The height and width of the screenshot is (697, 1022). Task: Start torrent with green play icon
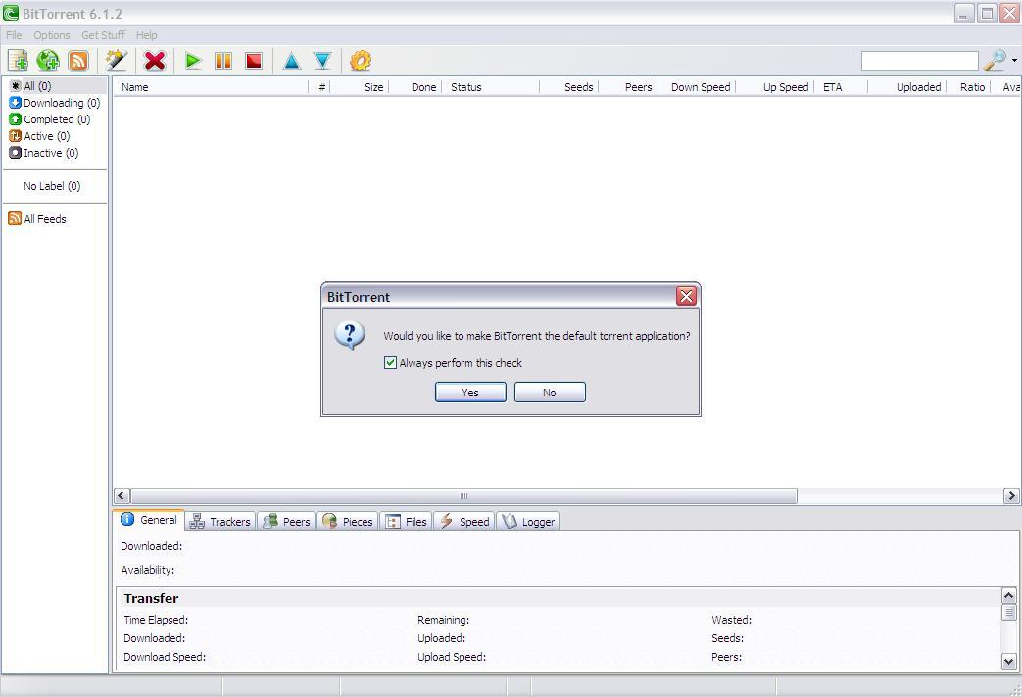coord(193,62)
